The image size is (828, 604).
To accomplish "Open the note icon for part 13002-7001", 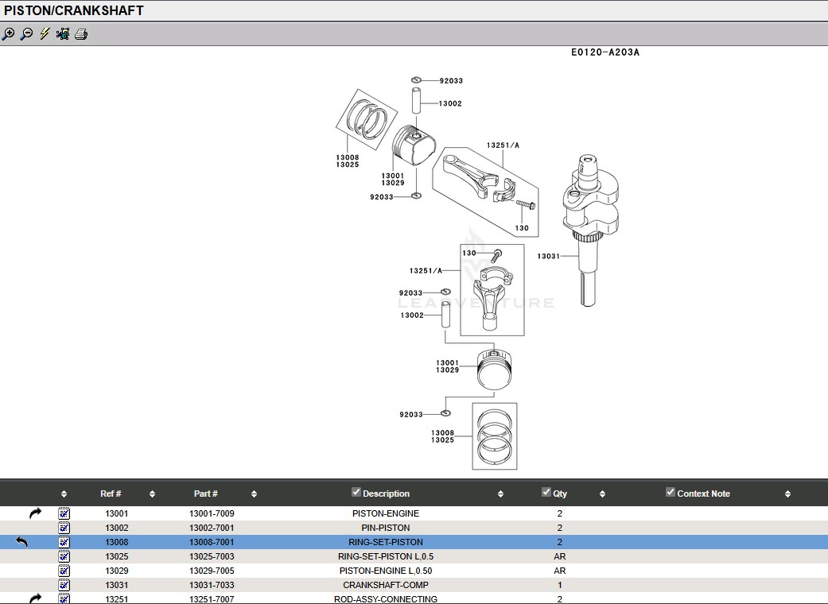I will click(64, 528).
